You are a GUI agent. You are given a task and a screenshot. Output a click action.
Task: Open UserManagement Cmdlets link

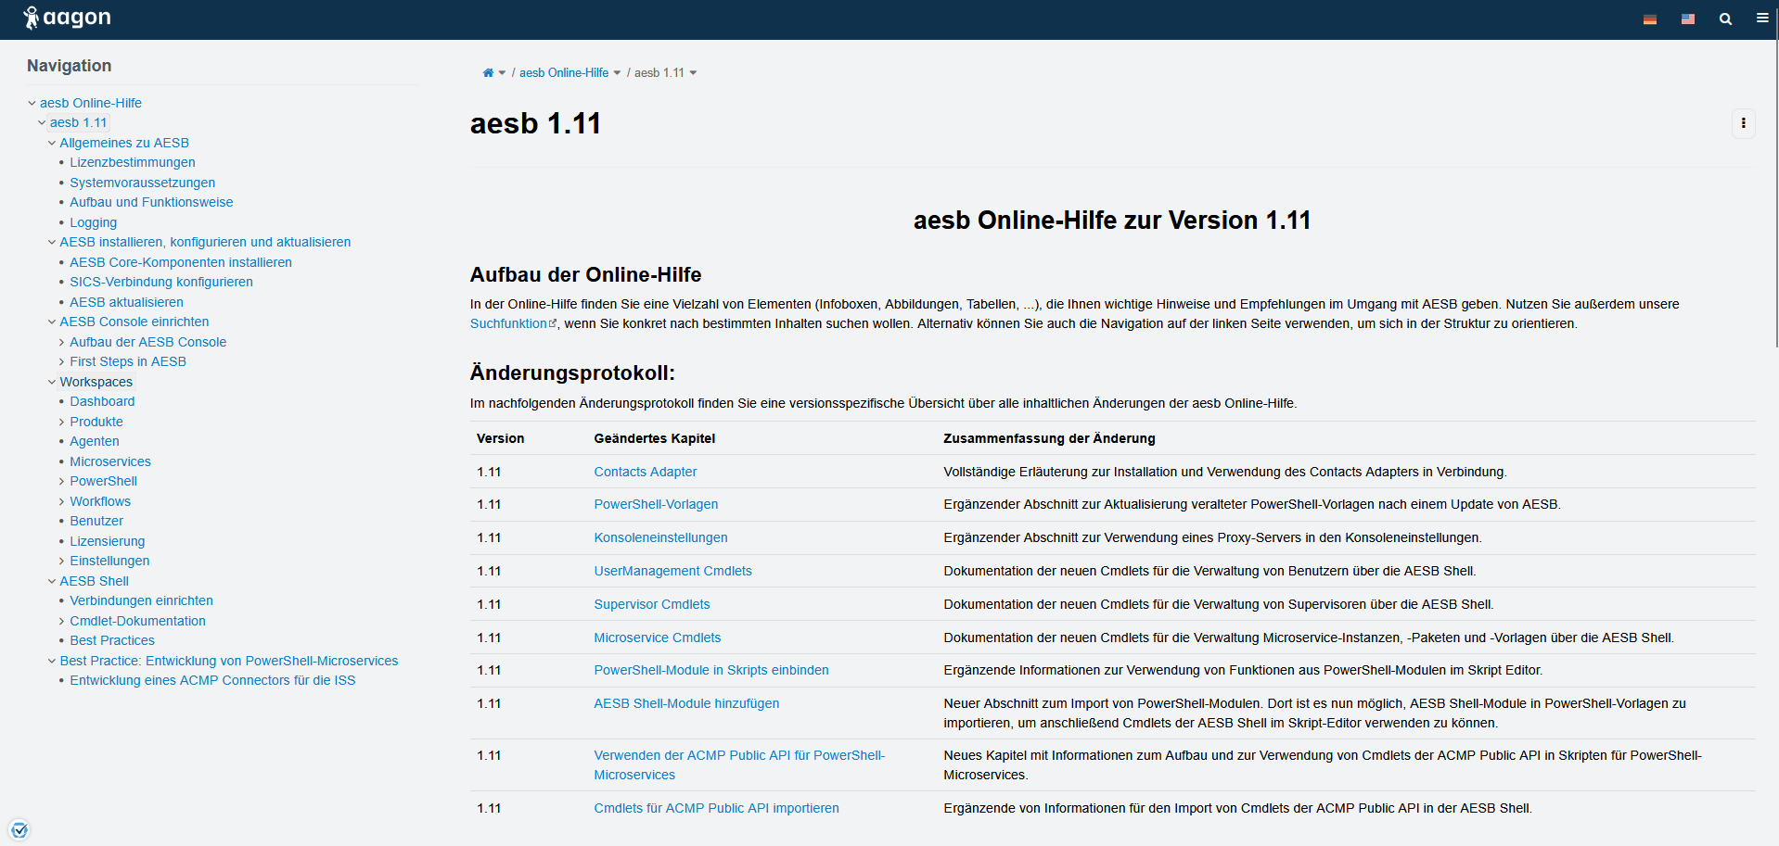672,571
